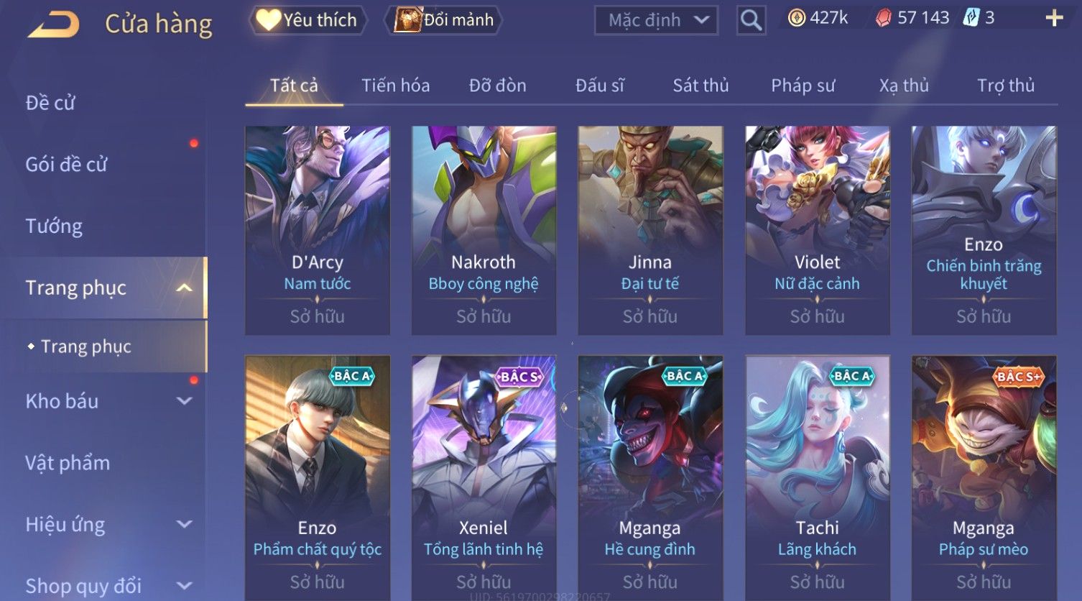Click the red ruby gem icon

(884, 18)
